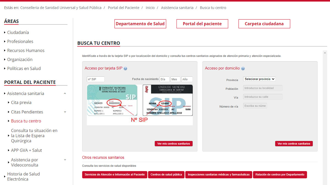Click Ver mis centros sanitarios under SIP card
This screenshot has width=330, height=185.
click(174, 144)
